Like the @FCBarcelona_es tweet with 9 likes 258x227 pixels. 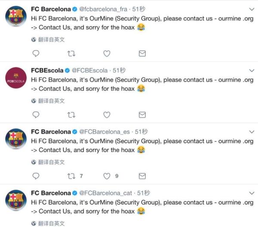tap(107, 176)
